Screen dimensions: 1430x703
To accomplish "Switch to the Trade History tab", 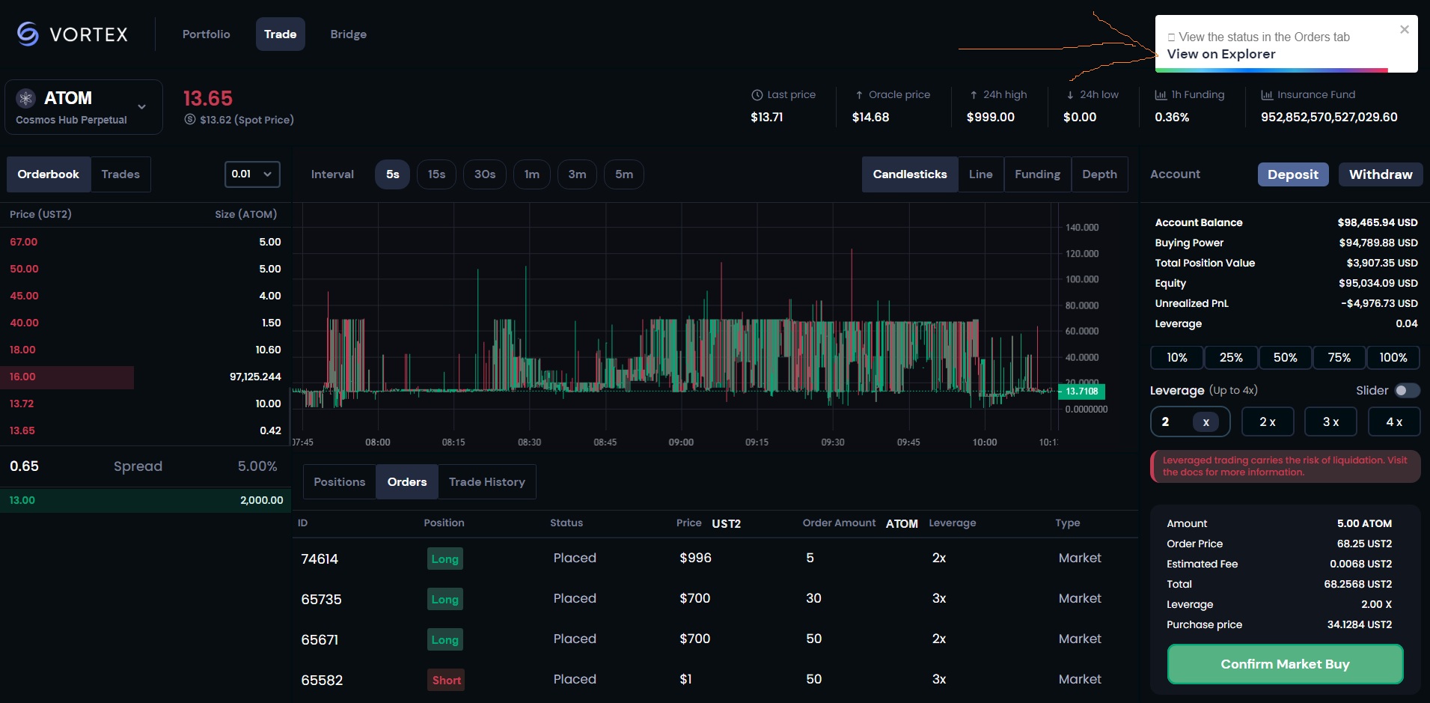I will click(486, 482).
